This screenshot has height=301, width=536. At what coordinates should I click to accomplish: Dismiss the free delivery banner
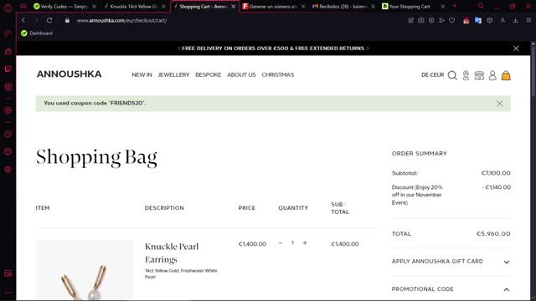(516, 48)
